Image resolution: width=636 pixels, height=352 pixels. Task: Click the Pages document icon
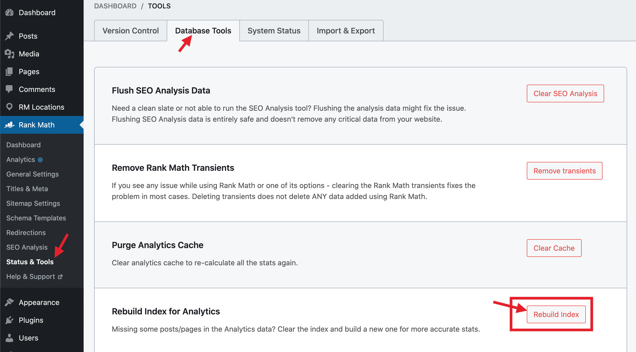pos(9,72)
